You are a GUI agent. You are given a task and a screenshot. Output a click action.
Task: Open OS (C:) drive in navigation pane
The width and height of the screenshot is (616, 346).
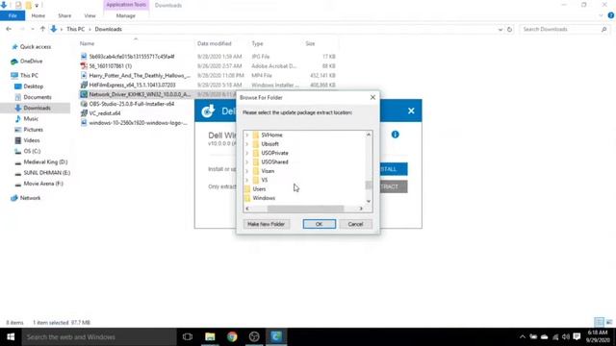[32, 151]
